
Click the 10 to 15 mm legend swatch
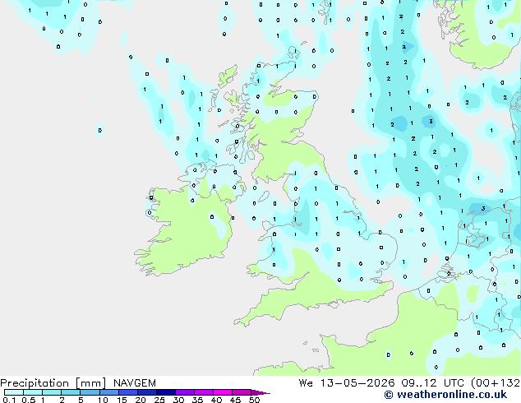[108, 392]
